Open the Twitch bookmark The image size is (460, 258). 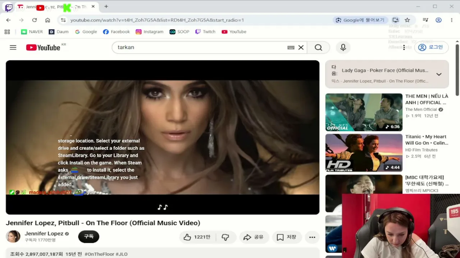pyautogui.click(x=205, y=32)
